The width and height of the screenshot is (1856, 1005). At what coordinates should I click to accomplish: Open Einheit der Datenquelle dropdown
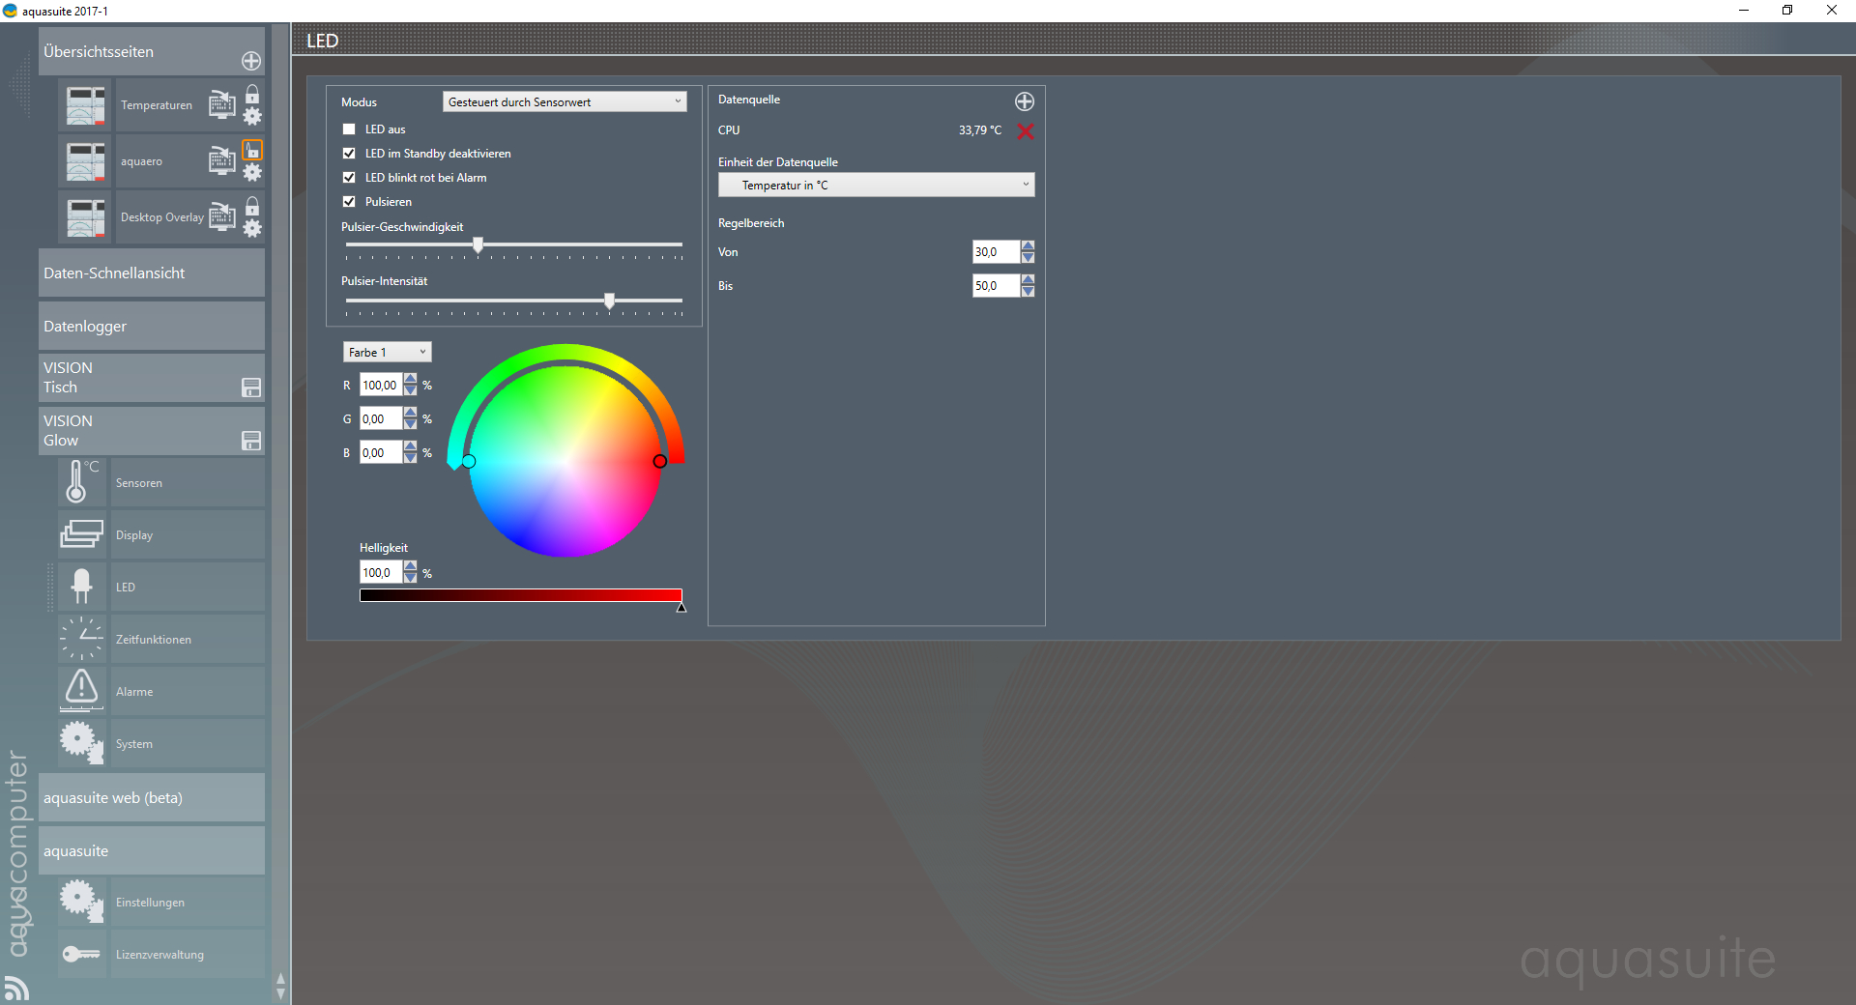[x=876, y=185]
